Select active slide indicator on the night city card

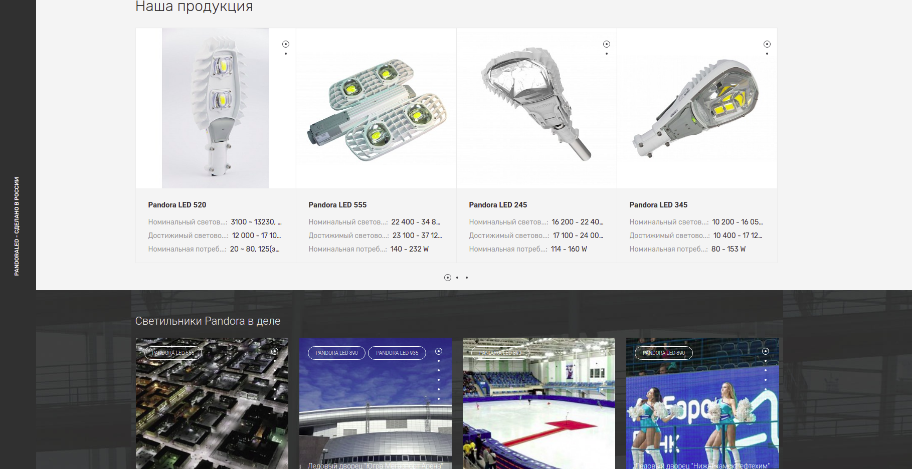click(x=275, y=351)
